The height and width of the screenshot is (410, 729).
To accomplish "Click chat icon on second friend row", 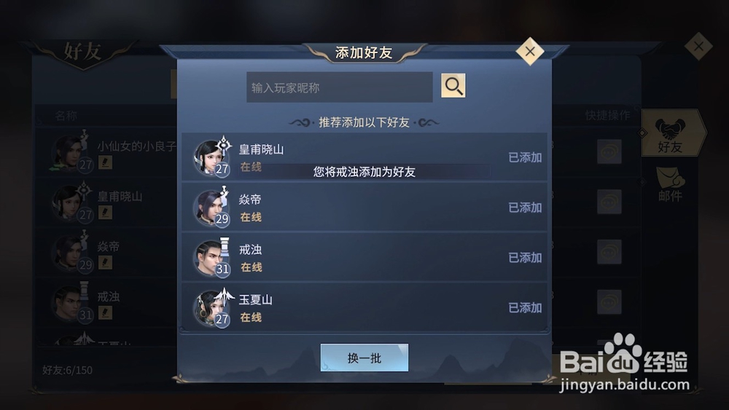I will 609,202.
